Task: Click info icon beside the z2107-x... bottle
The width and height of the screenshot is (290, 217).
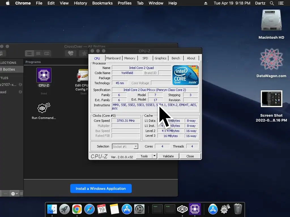Action: coord(20,84)
